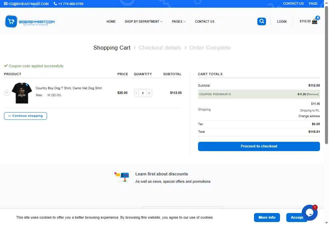Expand the Pages menu

(x=179, y=22)
